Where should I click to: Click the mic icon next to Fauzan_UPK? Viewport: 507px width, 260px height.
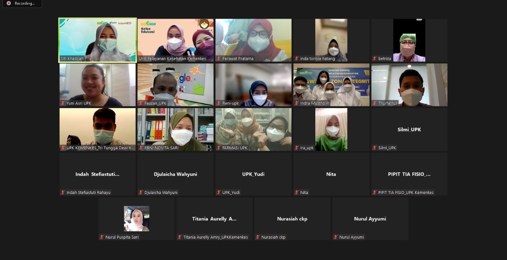tap(140, 103)
